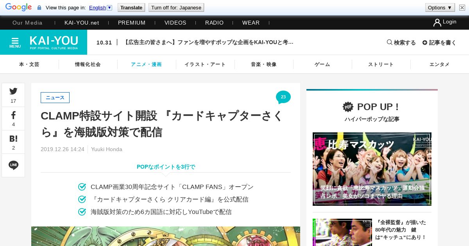The image size is (469, 246).
Task: Click the Login user icon
Action: [437, 23]
